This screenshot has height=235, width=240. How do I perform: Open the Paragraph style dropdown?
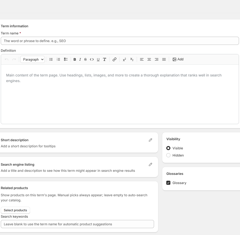click(x=32, y=59)
